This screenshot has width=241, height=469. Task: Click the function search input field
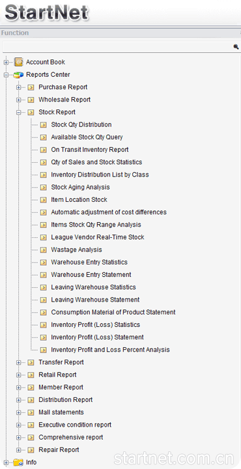(x=118, y=47)
